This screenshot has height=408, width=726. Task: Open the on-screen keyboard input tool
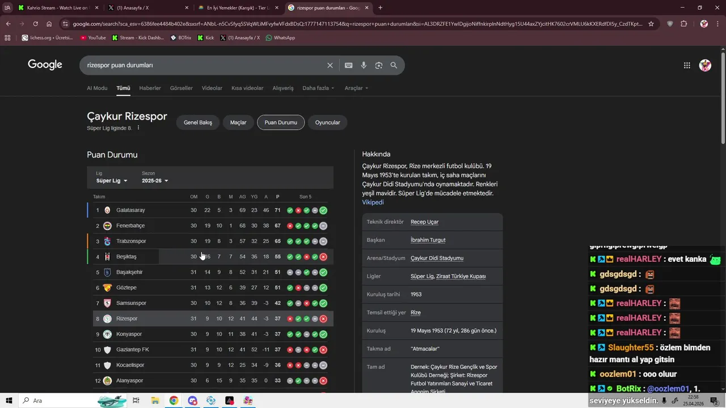pos(348,65)
